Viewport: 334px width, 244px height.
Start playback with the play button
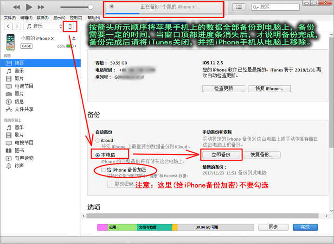point(29,7)
